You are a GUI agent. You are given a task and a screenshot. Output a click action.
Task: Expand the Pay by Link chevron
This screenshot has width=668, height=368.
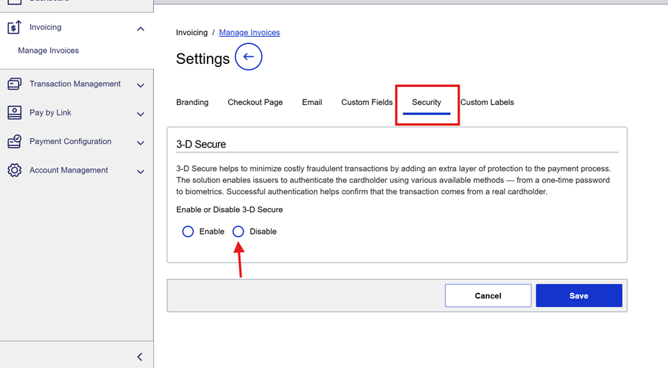[x=141, y=114]
